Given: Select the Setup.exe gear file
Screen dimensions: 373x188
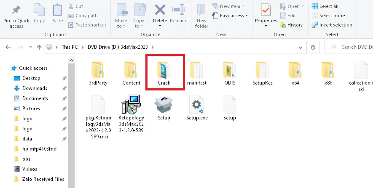Looking at the screenshot, I should coord(197,108).
